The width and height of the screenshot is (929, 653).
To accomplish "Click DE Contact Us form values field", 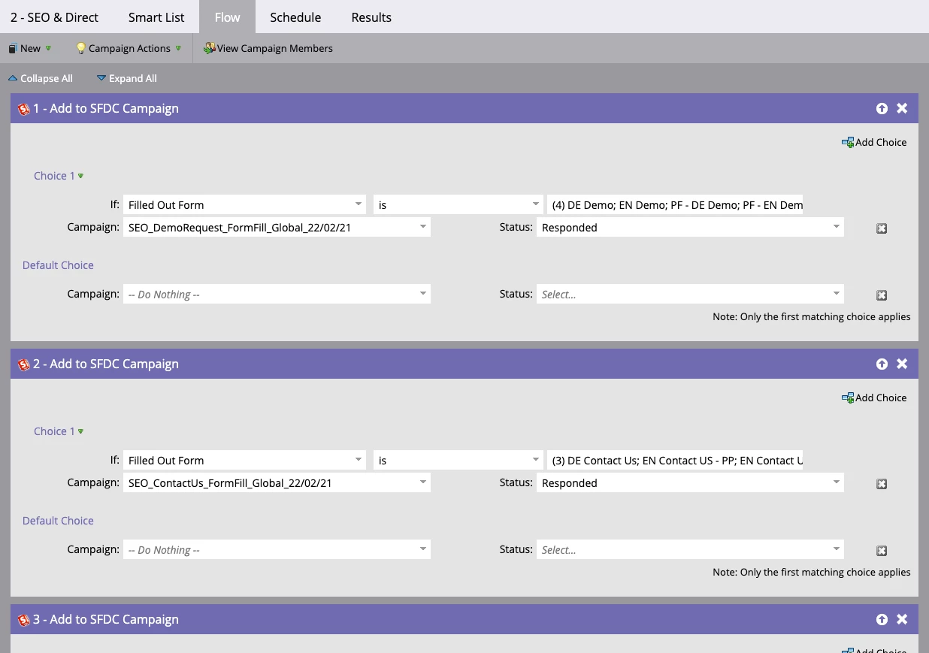I will coord(675,460).
